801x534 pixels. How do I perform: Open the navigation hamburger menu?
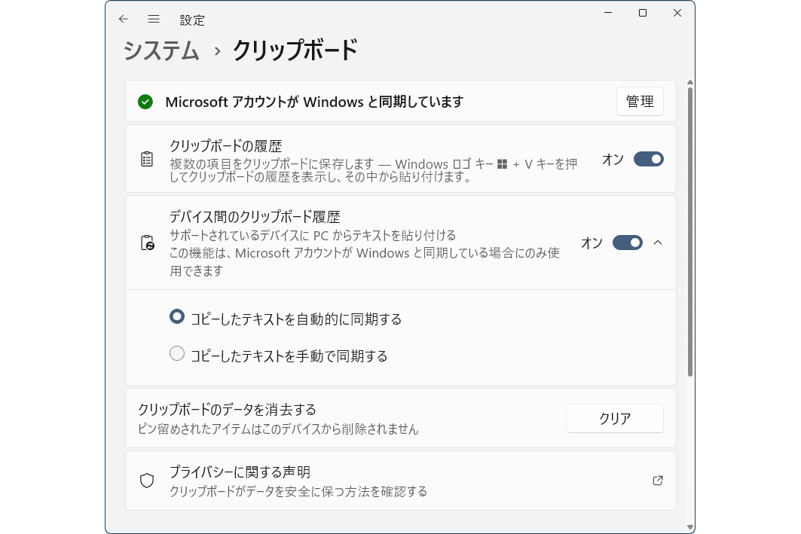[153, 19]
